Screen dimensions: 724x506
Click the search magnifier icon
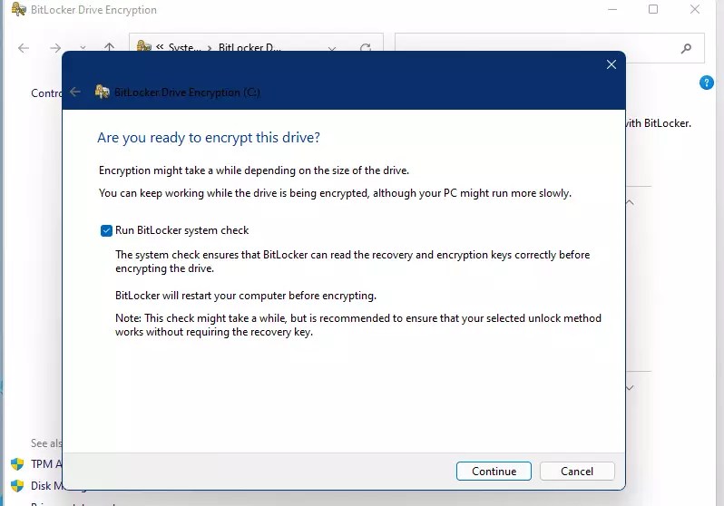tap(686, 48)
